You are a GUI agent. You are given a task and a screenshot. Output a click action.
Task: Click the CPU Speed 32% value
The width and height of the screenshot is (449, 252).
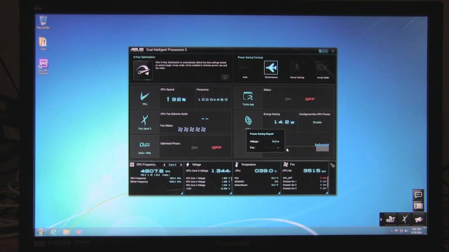click(x=176, y=99)
